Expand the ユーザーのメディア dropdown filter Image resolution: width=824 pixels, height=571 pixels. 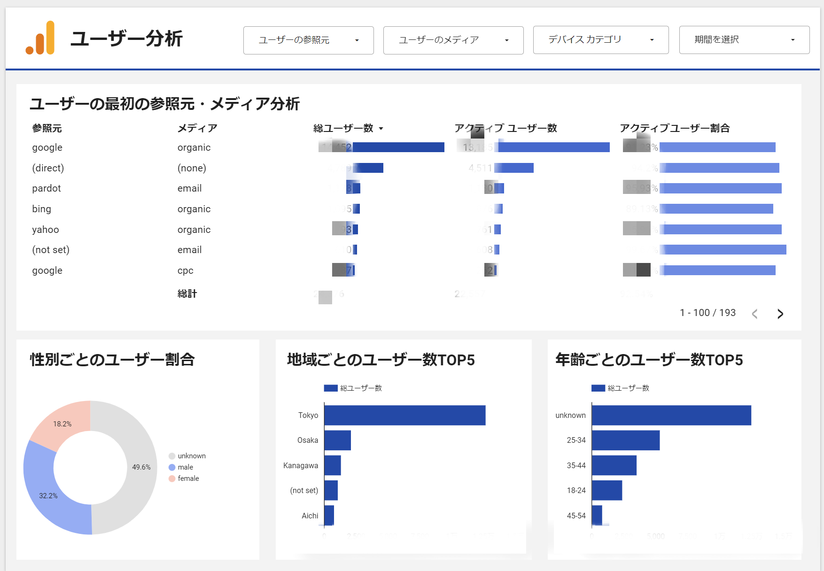(x=453, y=40)
